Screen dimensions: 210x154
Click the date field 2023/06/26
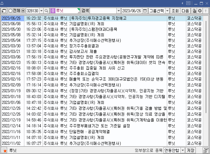(132, 11)
